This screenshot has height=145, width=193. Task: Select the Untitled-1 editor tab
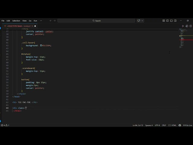(20, 26)
